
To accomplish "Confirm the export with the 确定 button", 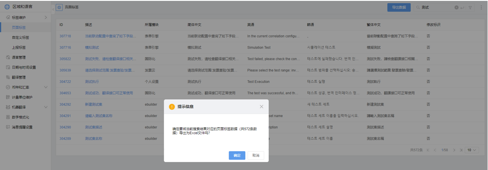I will tap(237, 155).
